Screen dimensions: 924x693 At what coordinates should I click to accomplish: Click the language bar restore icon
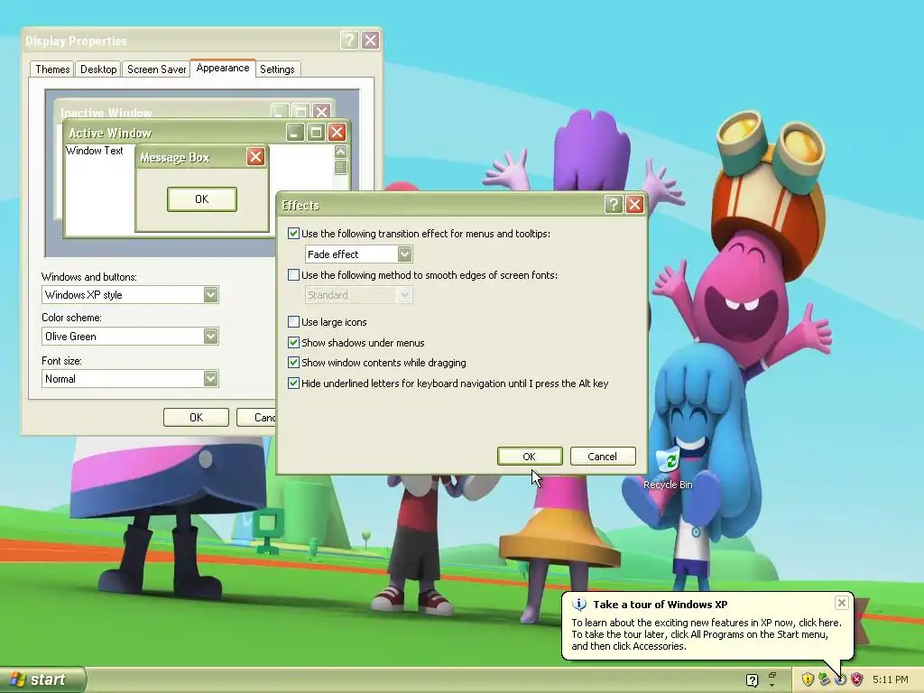pyautogui.click(x=772, y=675)
